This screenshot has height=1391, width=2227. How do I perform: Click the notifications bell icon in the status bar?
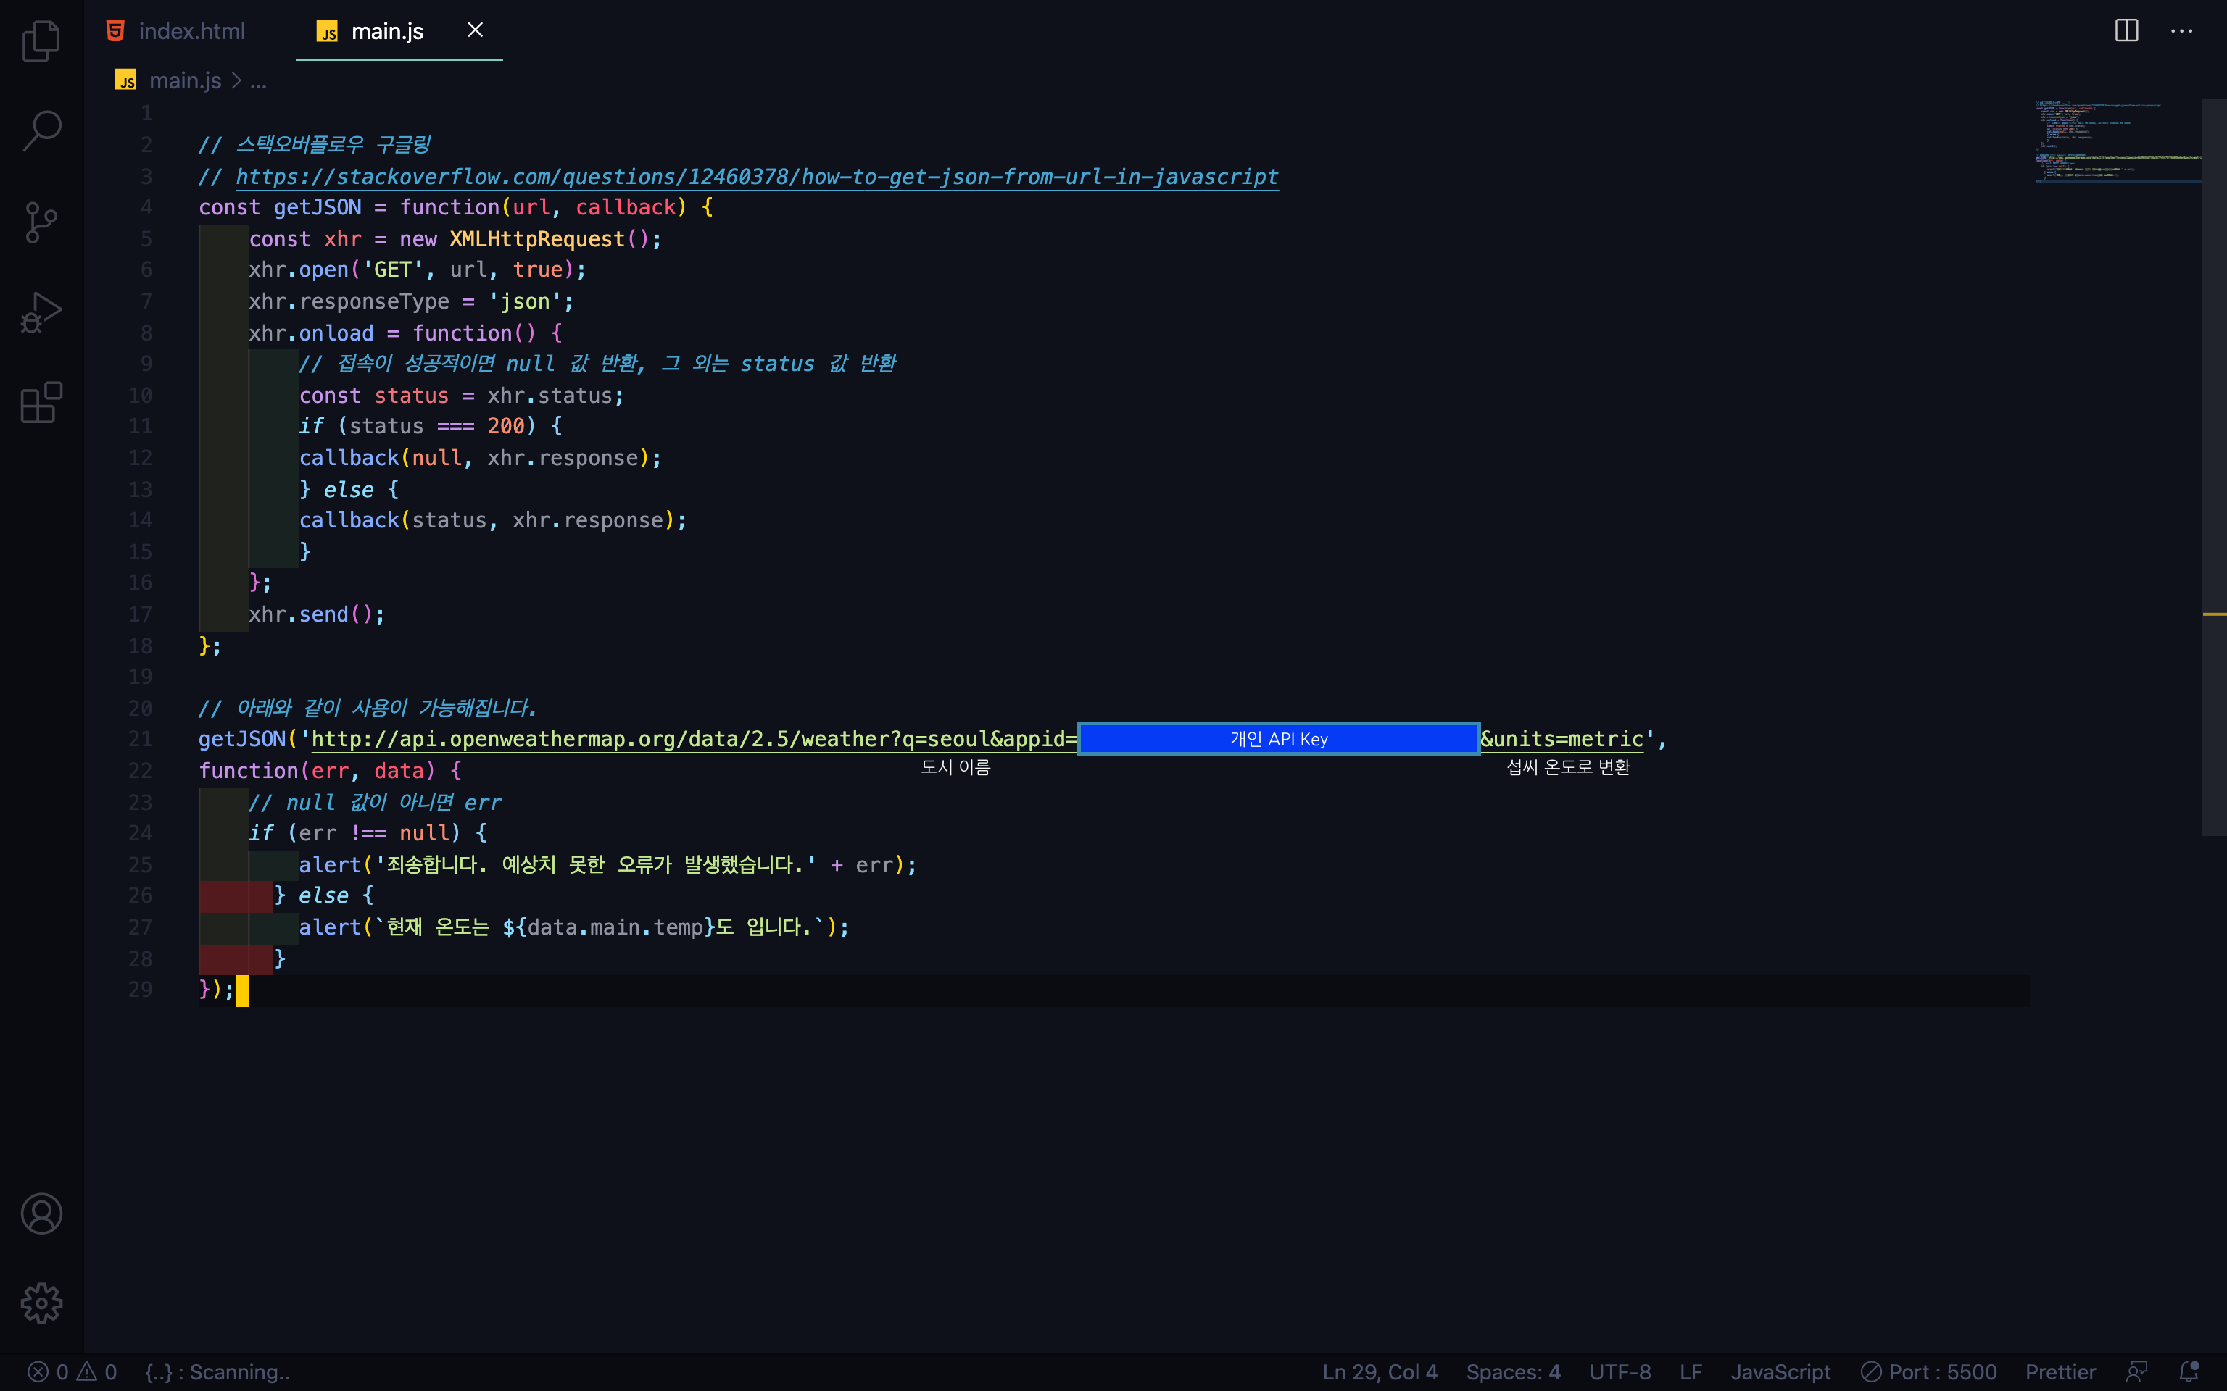coord(2189,1371)
